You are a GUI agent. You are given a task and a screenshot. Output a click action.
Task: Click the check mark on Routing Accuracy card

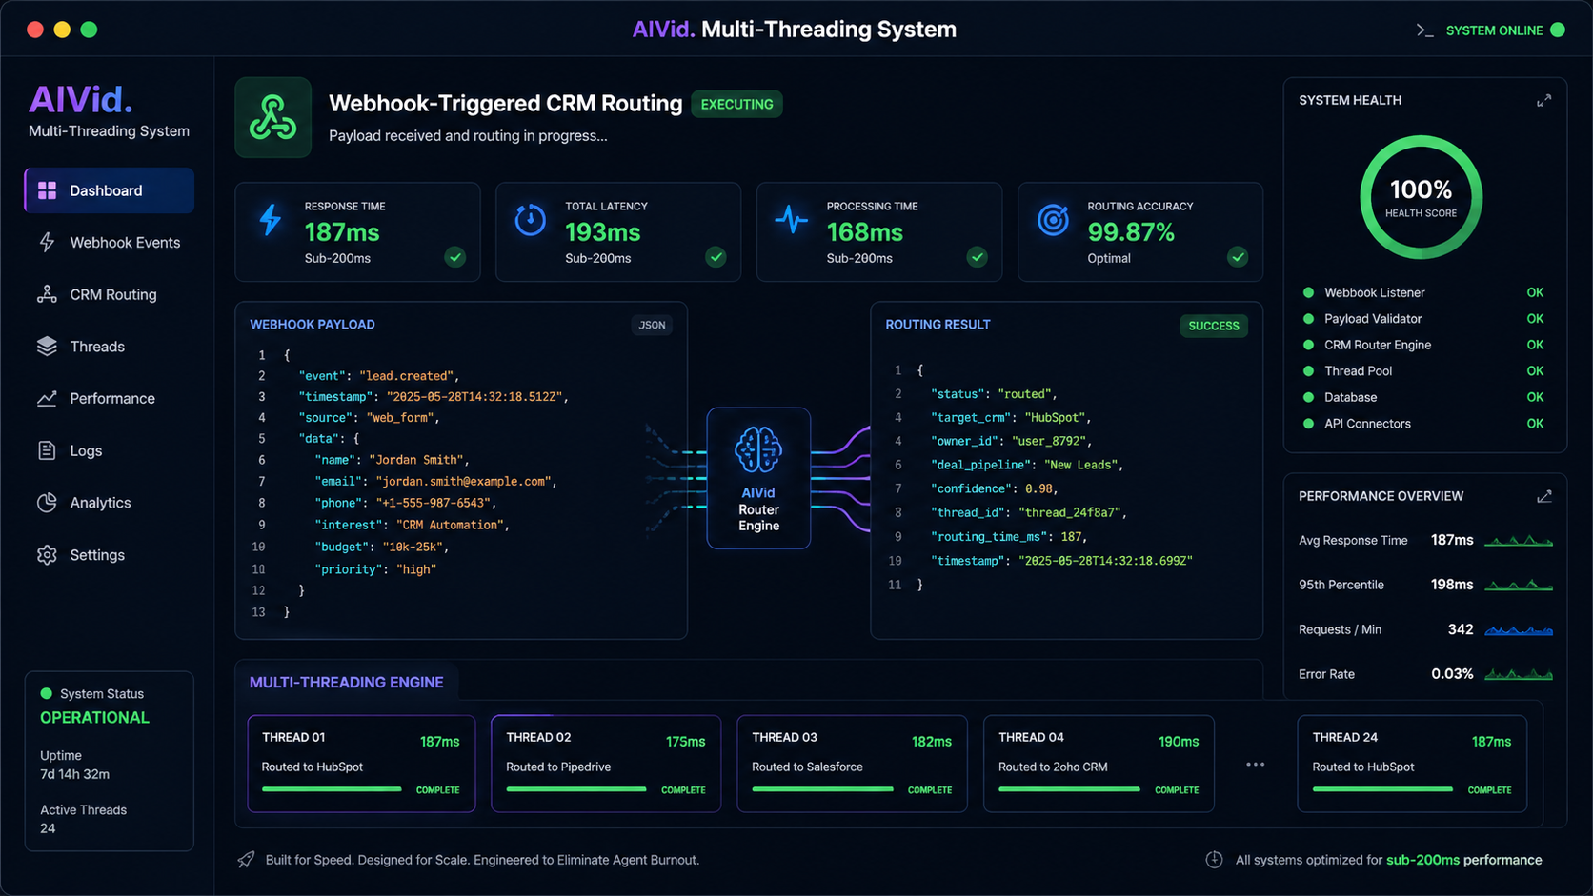[1238, 257]
